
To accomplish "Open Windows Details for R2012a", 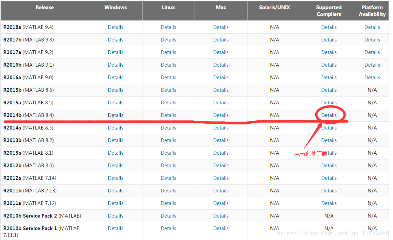I will [x=116, y=178].
